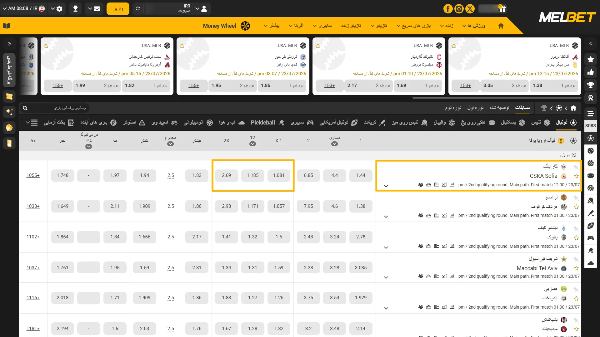Viewport: 600px width, 337px height.
Task: Click the trophy icon in the right sidebar
Action: (x=591, y=85)
